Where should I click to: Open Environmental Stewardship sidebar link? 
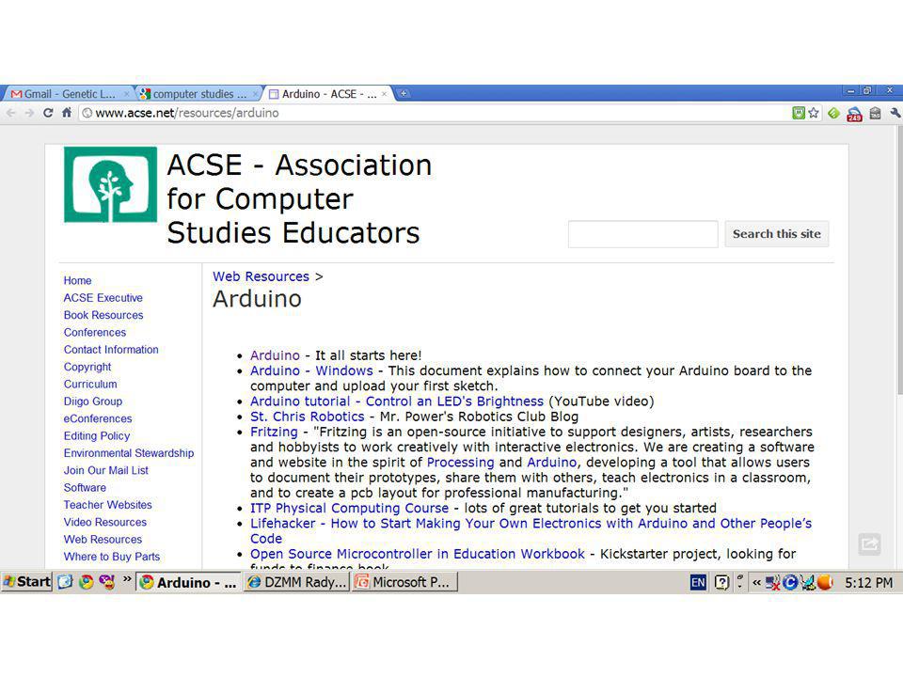(129, 453)
